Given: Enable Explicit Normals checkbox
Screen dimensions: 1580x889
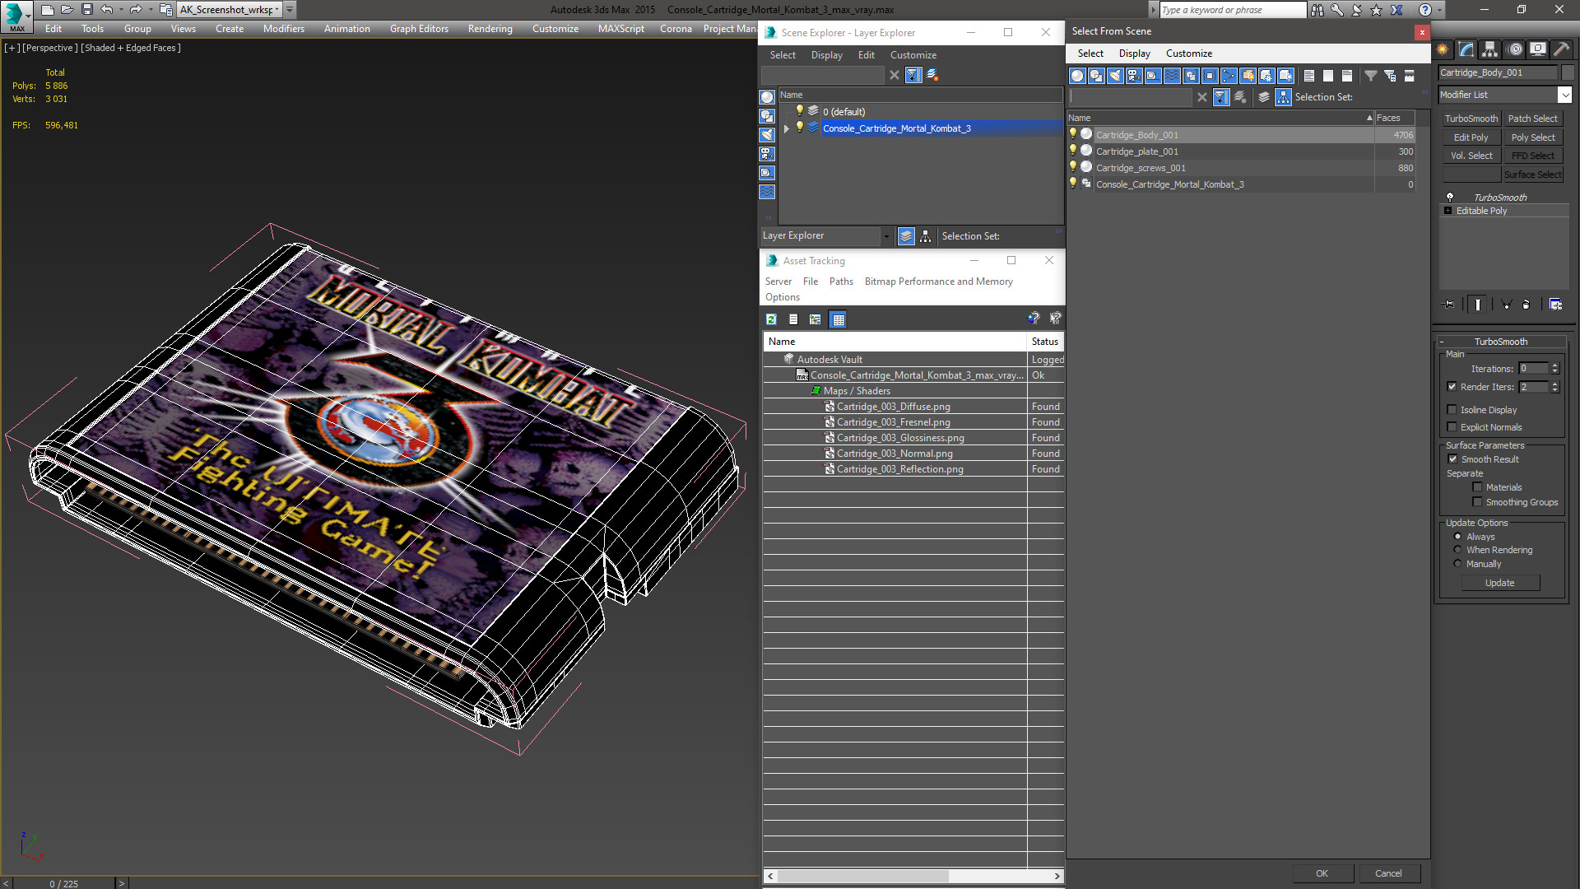Looking at the screenshot, I should [x=1452, y=427].
